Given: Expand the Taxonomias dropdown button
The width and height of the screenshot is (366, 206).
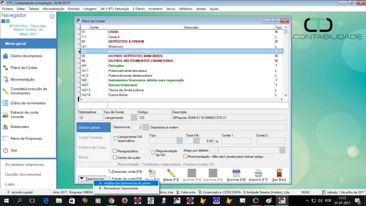Looking at the screenshot, I should (91, 179).
